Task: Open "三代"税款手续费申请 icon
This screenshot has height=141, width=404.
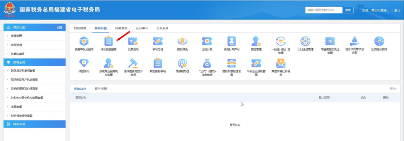Action: (x=207, y=63)
